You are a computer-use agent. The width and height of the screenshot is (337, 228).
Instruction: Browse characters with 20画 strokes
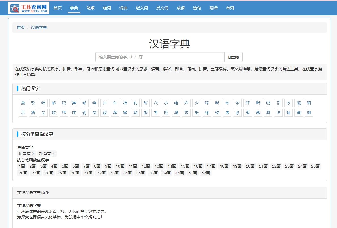click(250, 166)
